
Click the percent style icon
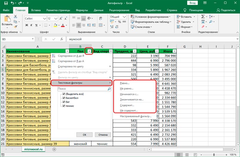point(120,22)
